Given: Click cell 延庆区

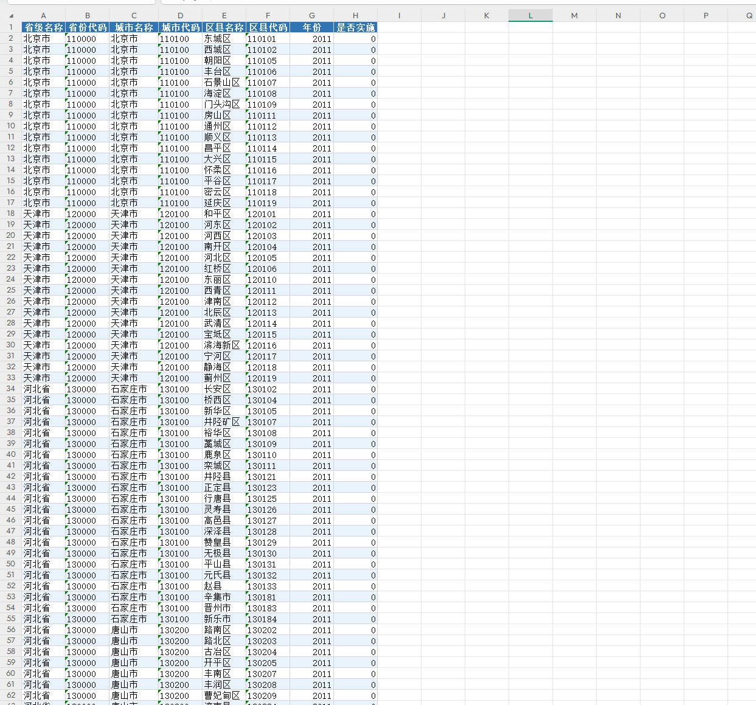Looking at the screenshot, I should click(x=224, y=203).
